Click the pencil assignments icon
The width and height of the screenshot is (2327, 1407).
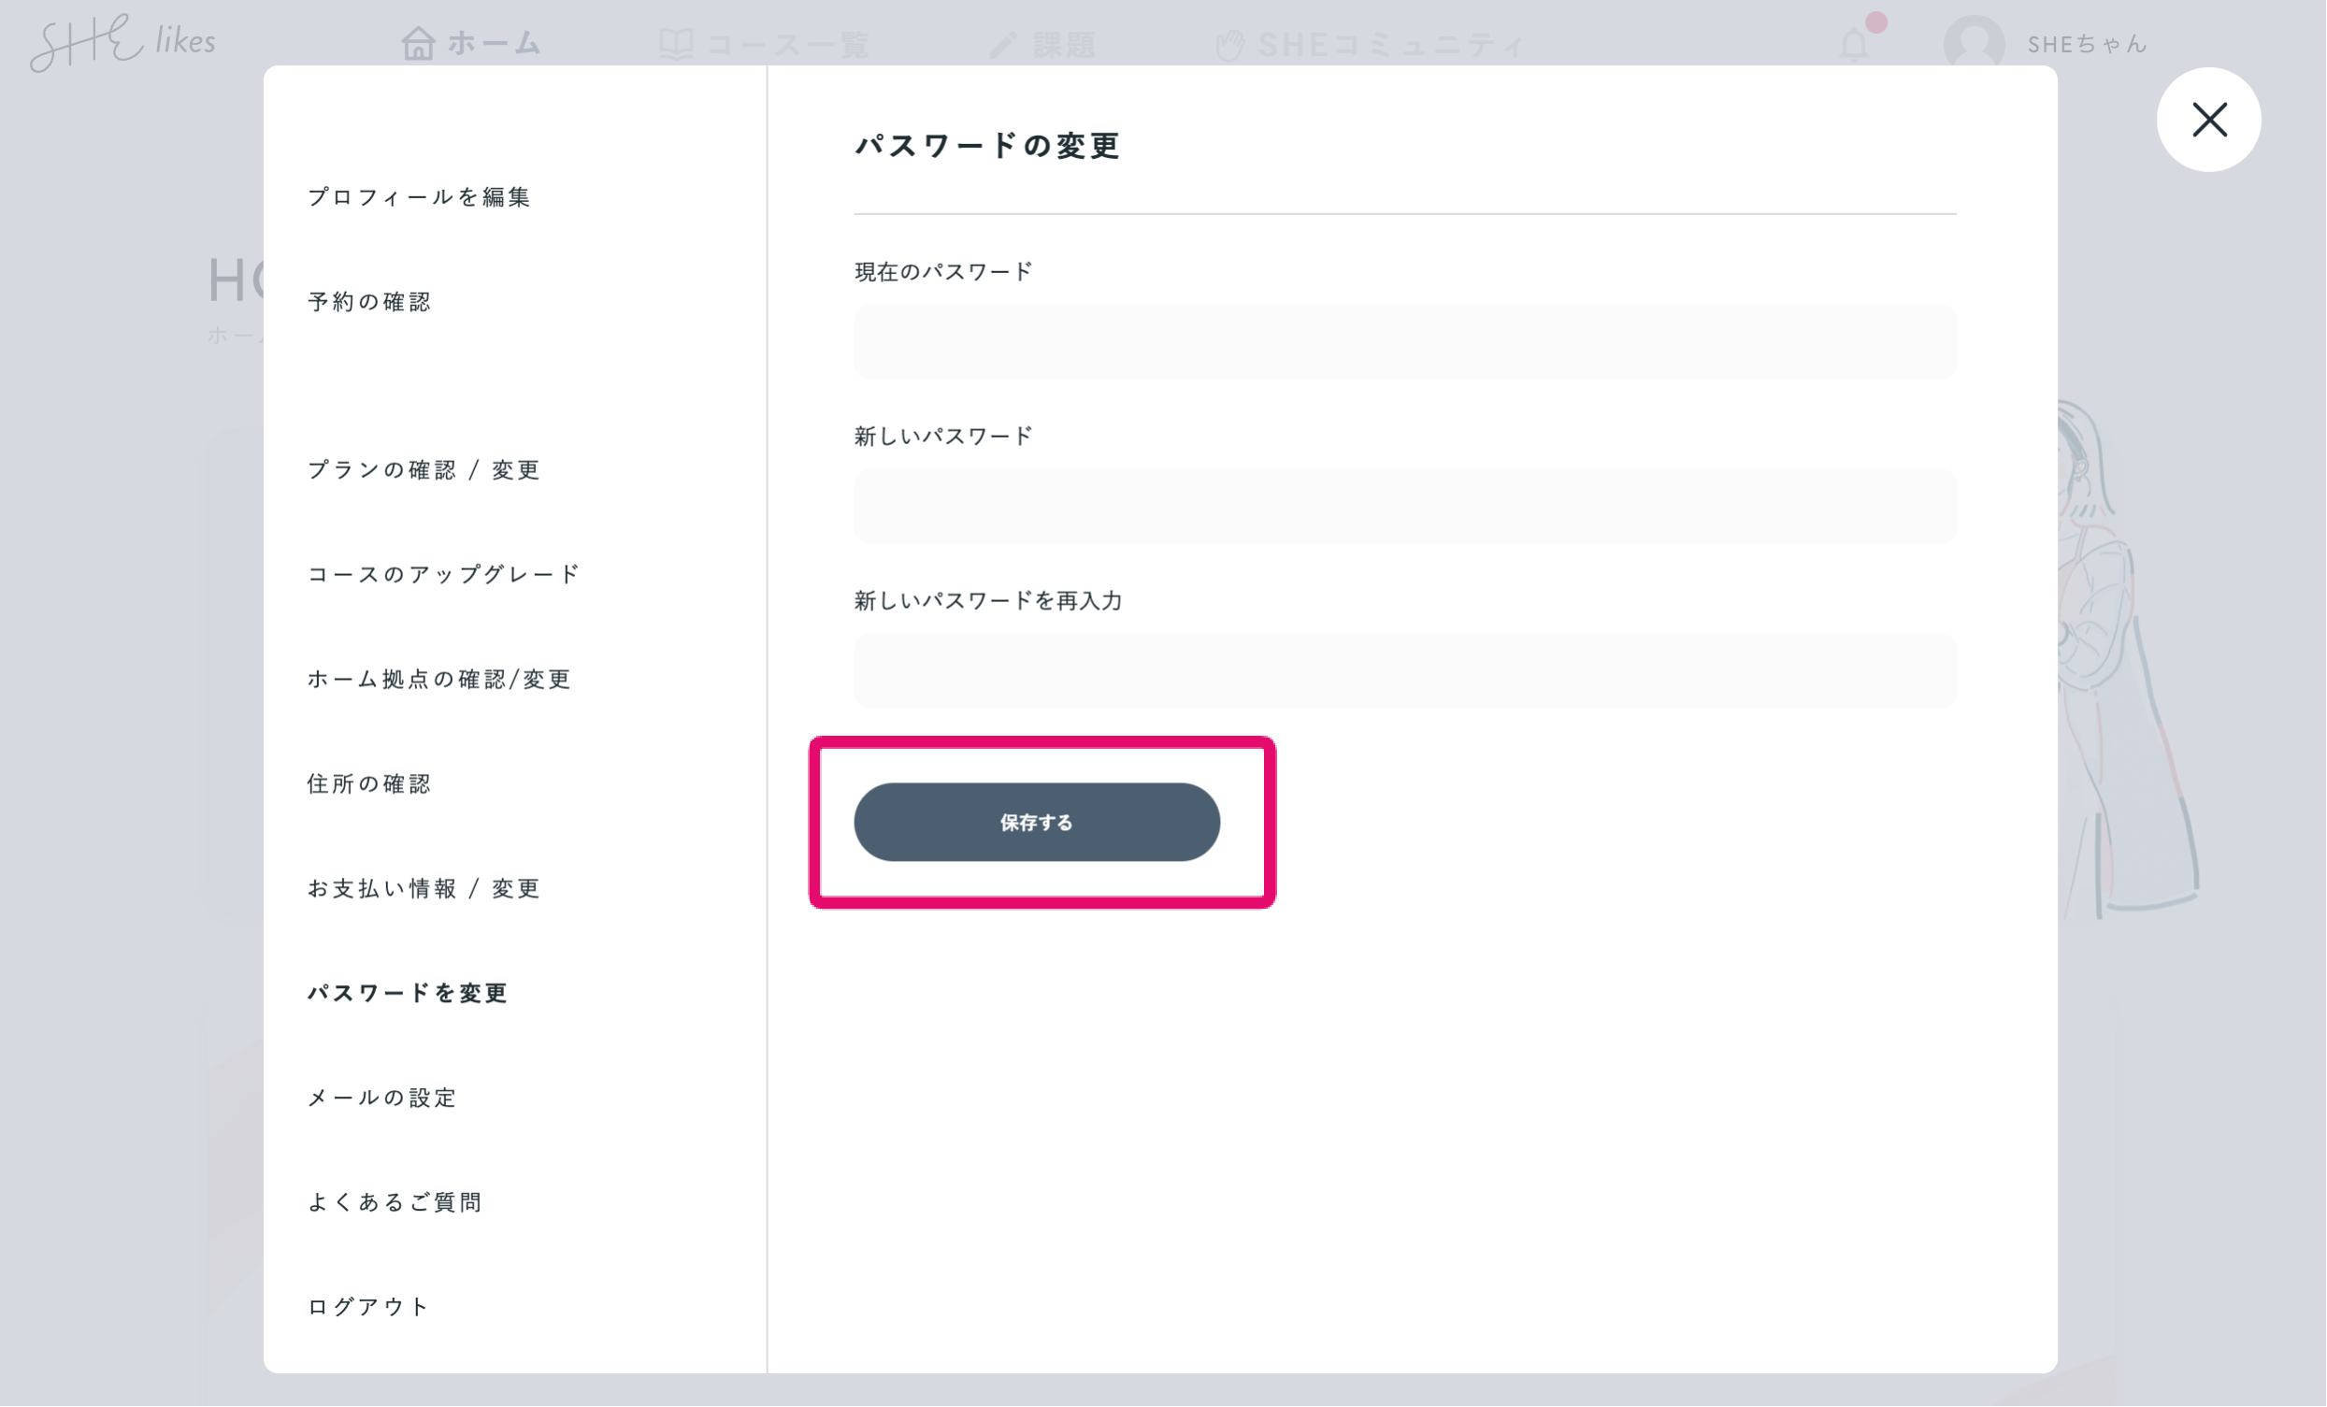pyautogui.click(x=1003, y=43)
